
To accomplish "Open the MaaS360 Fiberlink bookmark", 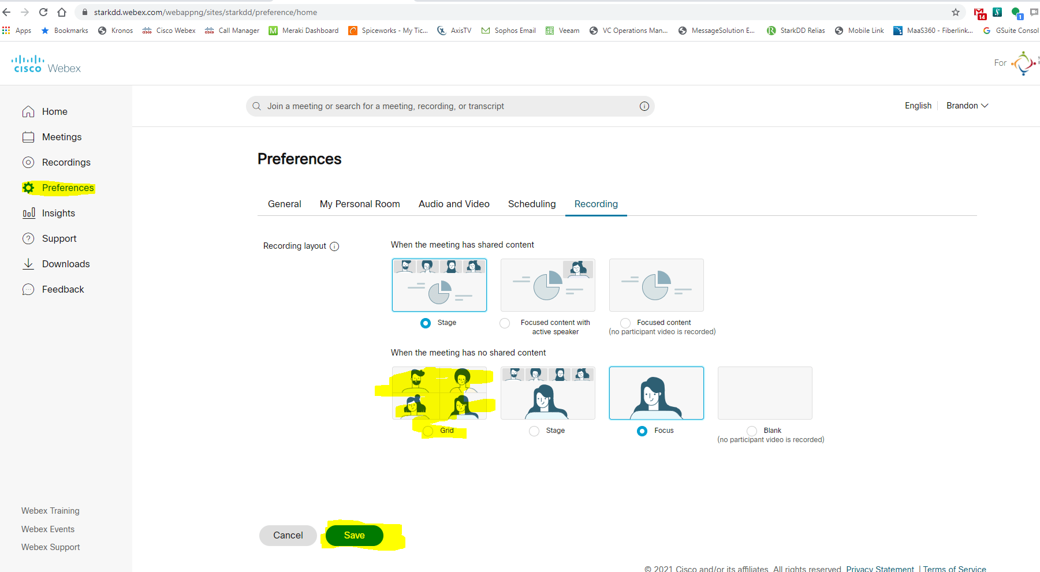I will (x=933, y=31).
